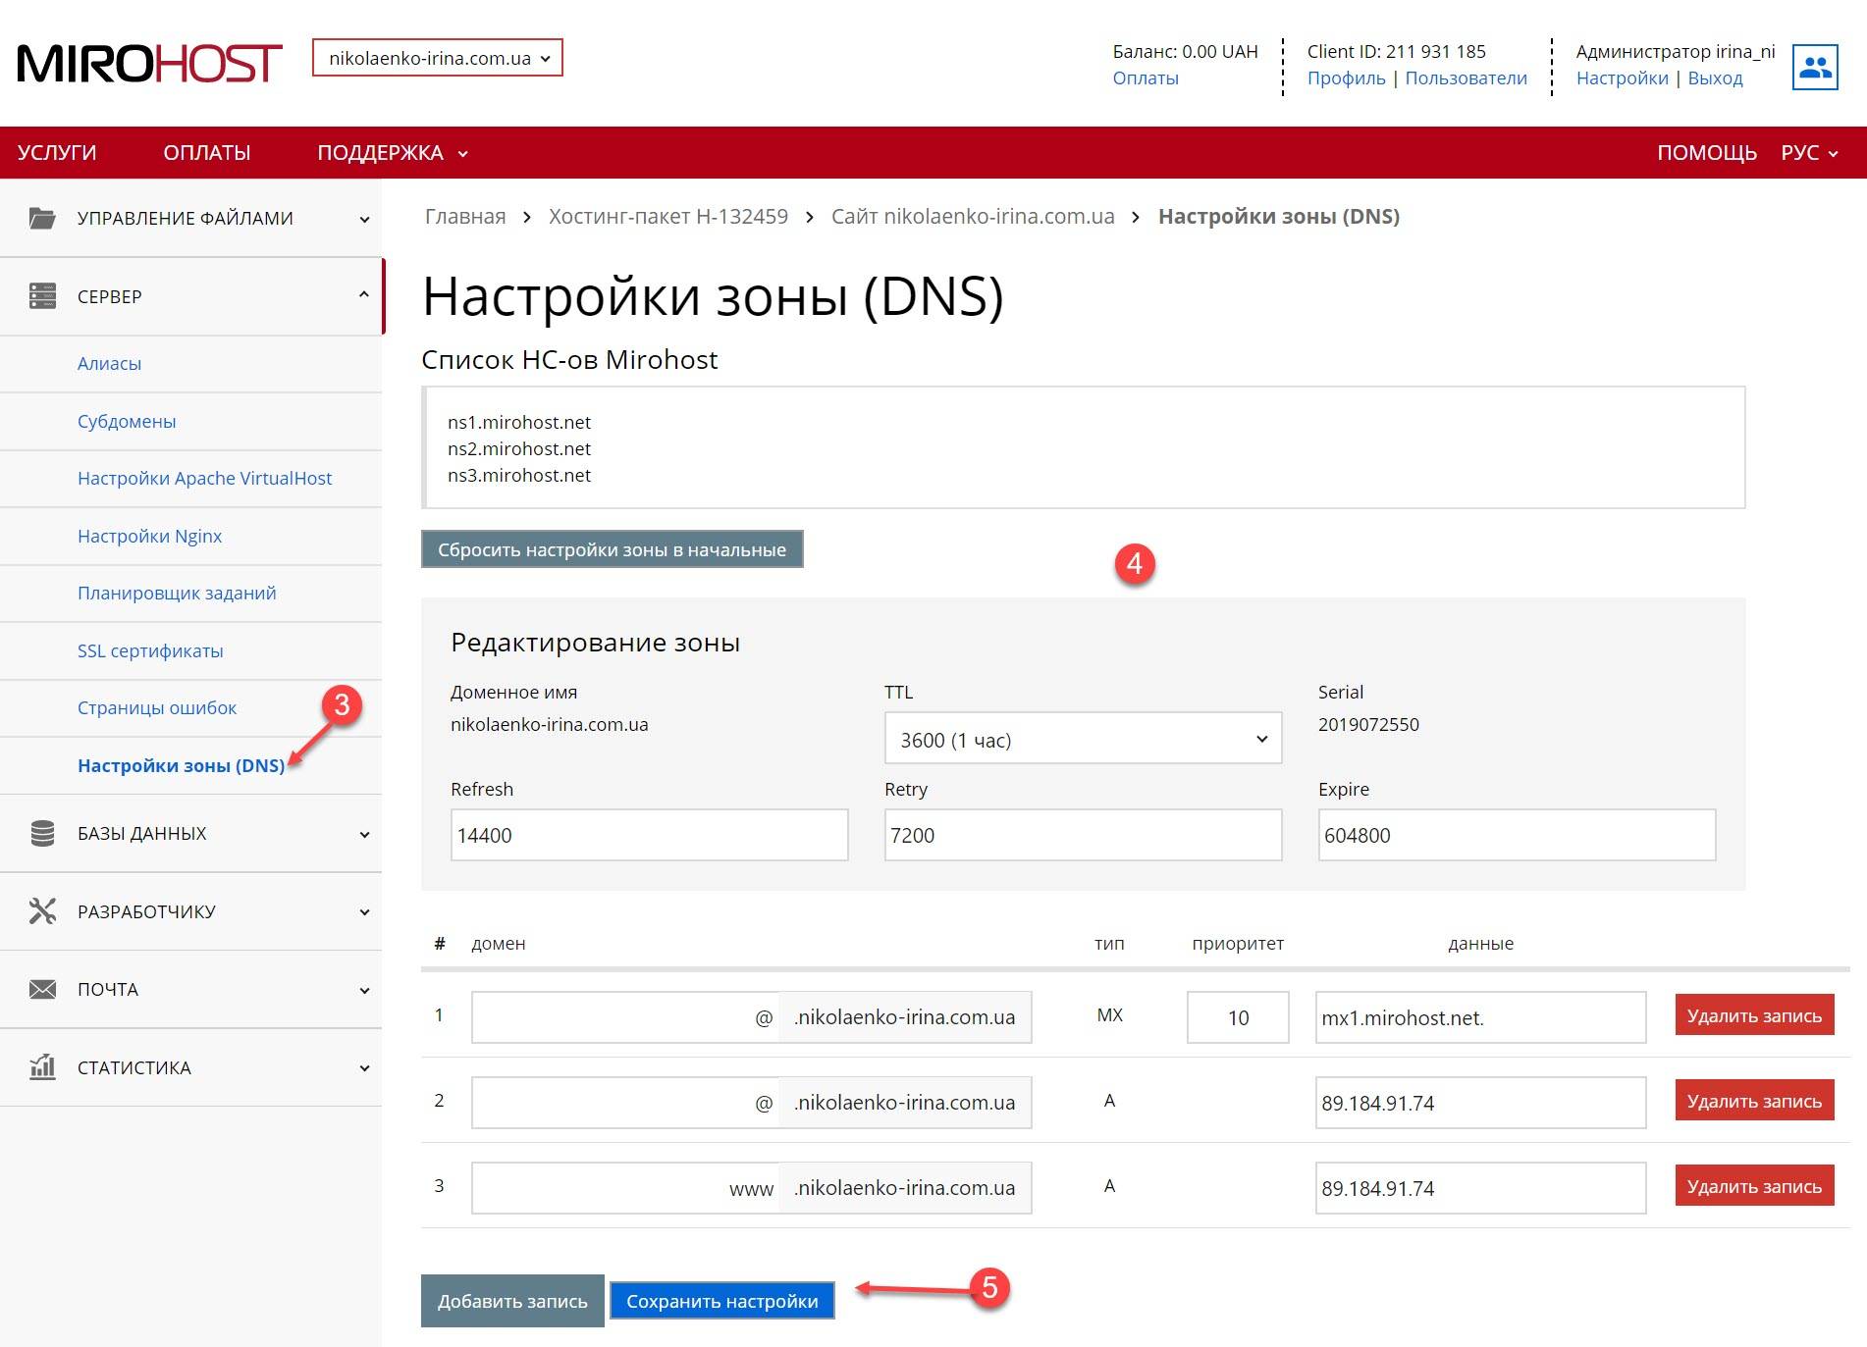Image resolution: width=1867 pixels, height=1347 pixels.
Task: Click the mail envelope icon
Action: click(x=42, y=989)
